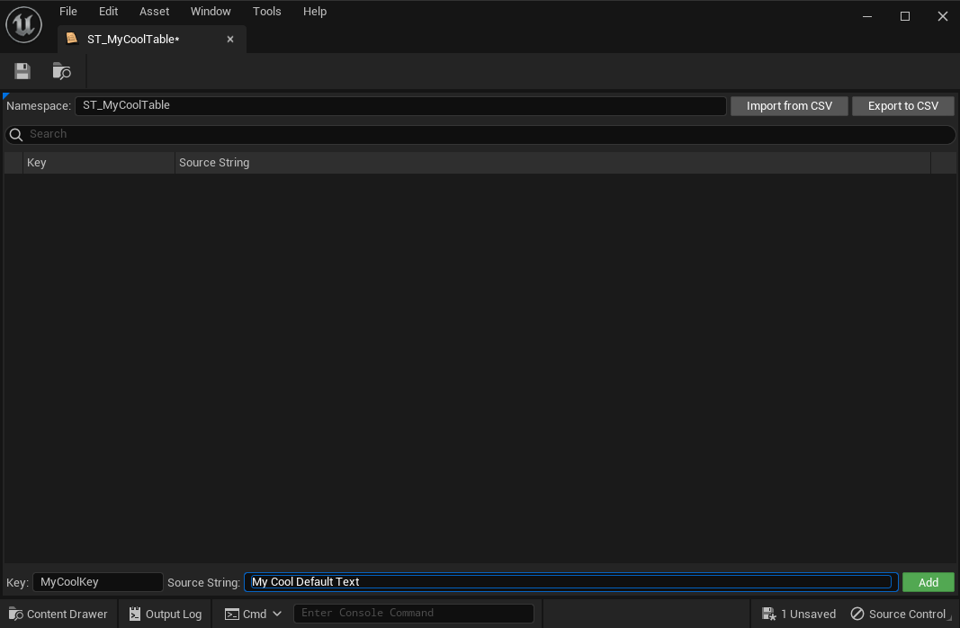Open the Tools menu

[x=266, y=12]
